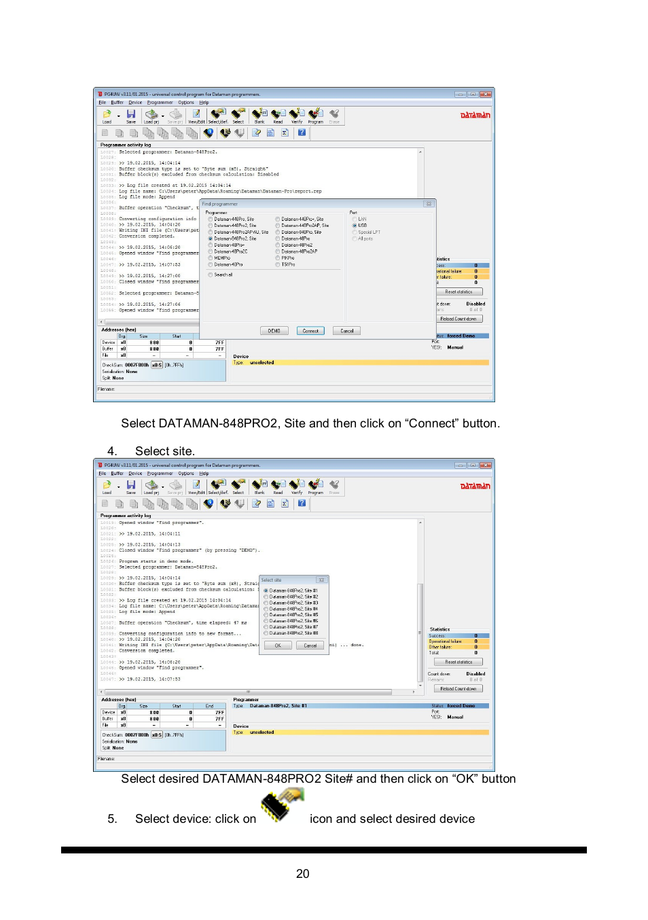Click the Verify icon in the upper screenshot toolbar
Viewport: 648px width, 920px height.
click(x=297, y=116)
